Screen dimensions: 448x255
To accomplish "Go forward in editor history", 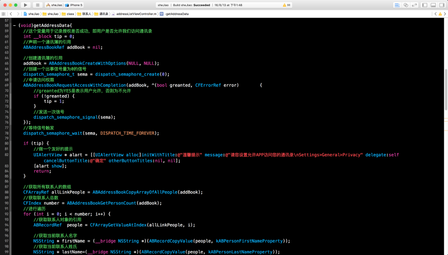I will [18, 13].
